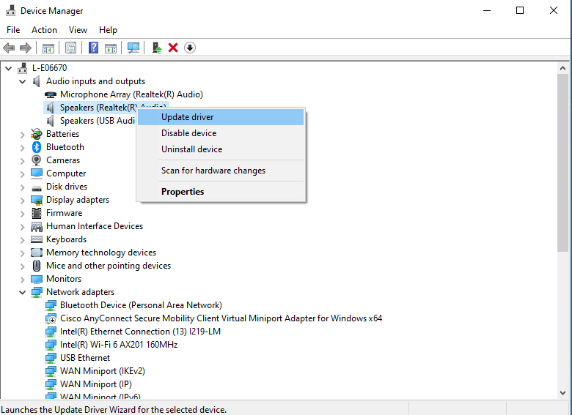Select the USB Ethernet adapter
This screenshot has width=572, height=415.
pyautogui.click(x=85, y=357)
